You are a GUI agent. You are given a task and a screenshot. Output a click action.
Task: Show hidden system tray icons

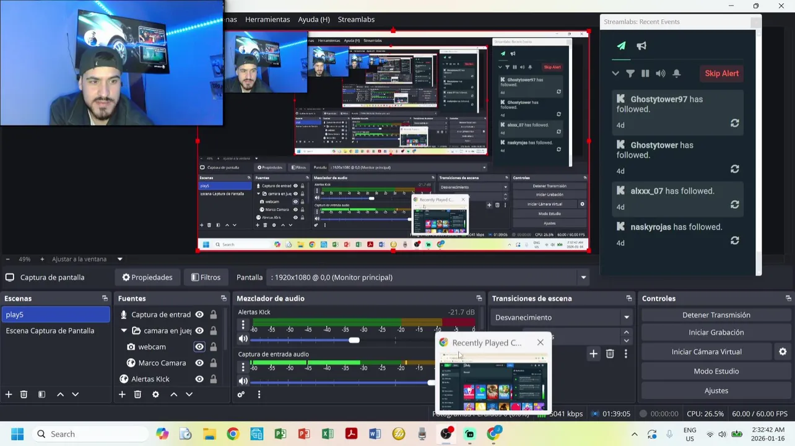click(x=634, y=434)
